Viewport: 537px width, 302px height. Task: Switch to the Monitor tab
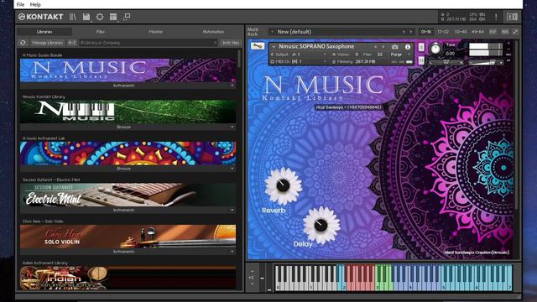(x=156, y=32)
